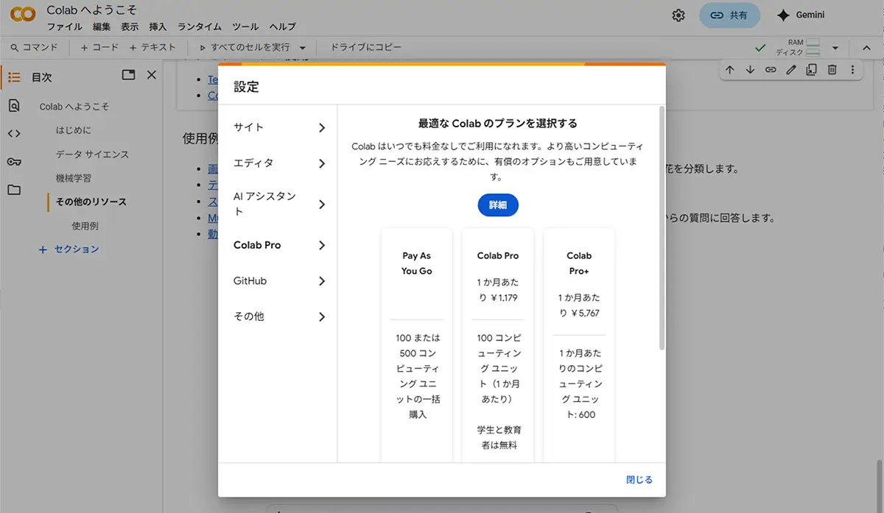Image resolution: width=884 pixels, height=513 pixels.
Task: Open the ファイル menu
Action: click(x=65, y=26)
